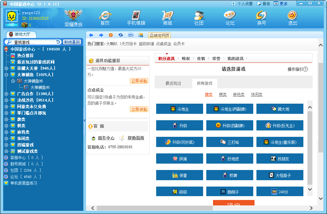The width and height of the screenshot is (327, 214).
Task: Open the 手机棋牌 mobile games icon
Action: pos(136,18)
